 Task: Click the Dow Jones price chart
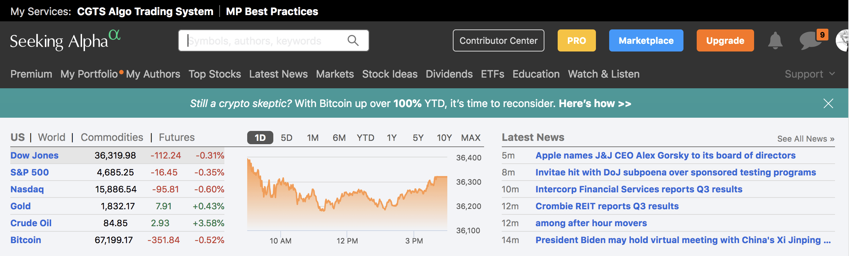coord(347,195)
